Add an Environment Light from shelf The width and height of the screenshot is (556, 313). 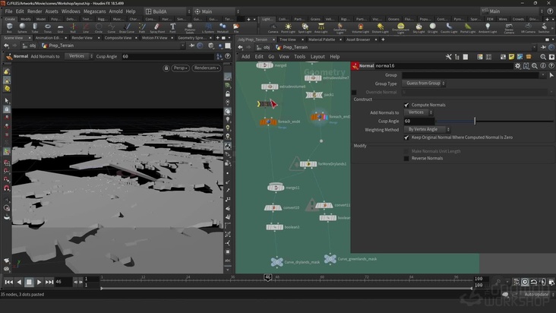(x=403, y=27)
